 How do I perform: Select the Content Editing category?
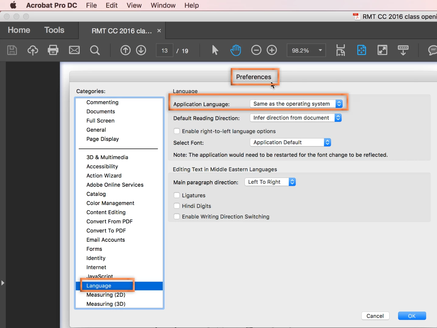click(106, 212)
